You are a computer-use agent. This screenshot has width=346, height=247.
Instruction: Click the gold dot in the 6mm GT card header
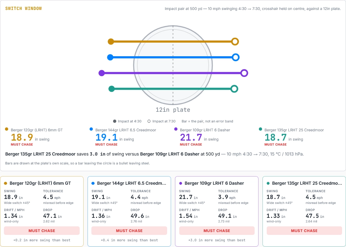[6, 183]
